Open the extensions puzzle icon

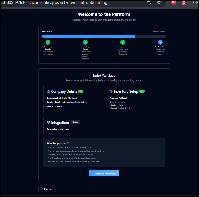pyautogui.click(x=195, y=3)
